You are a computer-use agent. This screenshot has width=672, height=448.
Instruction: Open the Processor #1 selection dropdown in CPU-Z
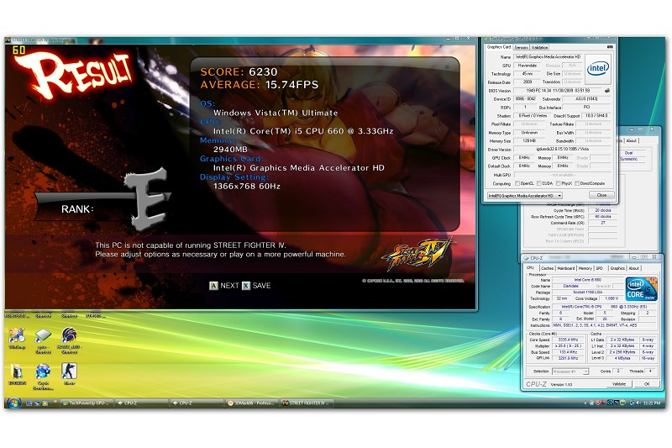[570, 372]
